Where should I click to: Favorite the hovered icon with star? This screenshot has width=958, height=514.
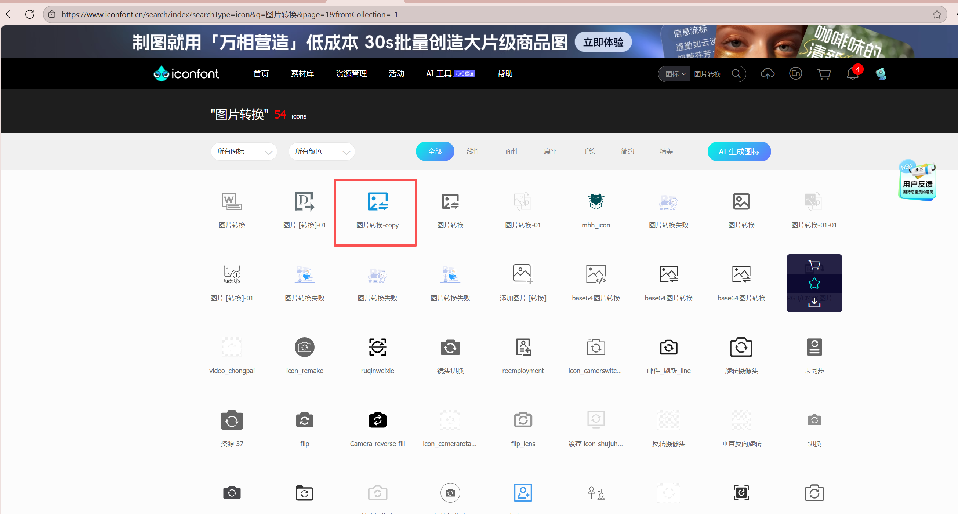click(x=814, y=284)
